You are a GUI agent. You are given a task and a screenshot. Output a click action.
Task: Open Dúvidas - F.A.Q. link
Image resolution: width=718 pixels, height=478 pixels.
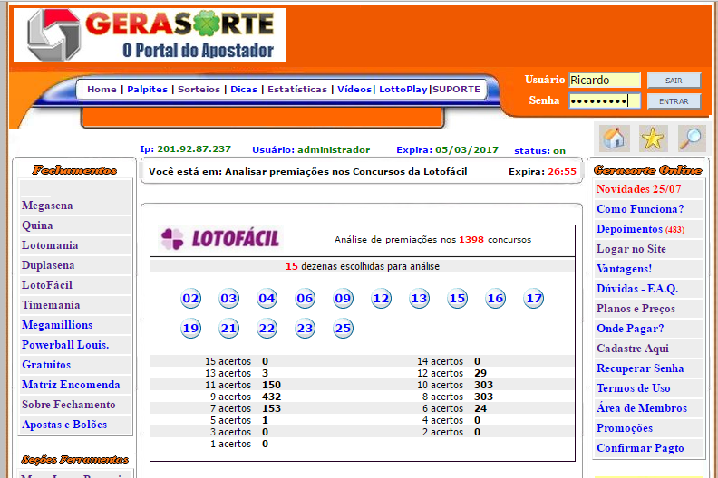pos(637,289)
